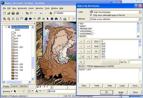Open the Selection menu
Screen dimensions: 143x98
(39, 8)
